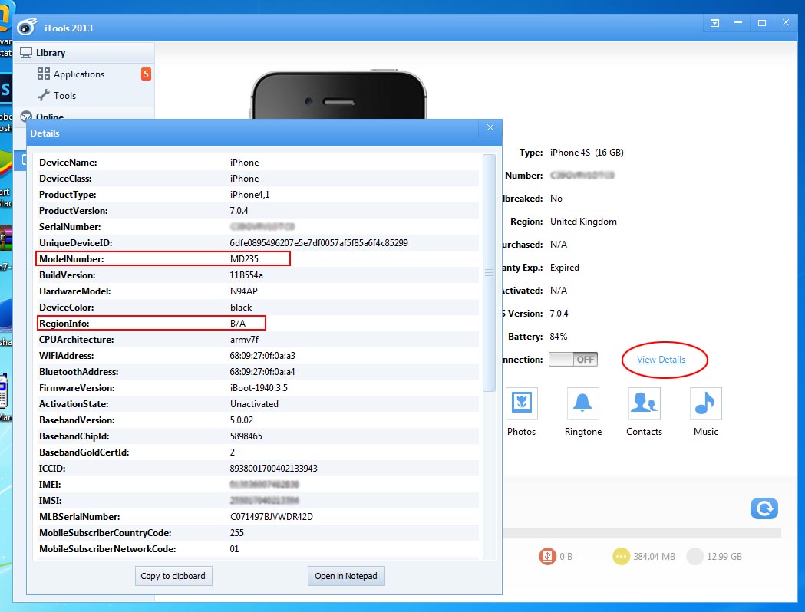Select the MLBSerialNumber value

(272, 517)
